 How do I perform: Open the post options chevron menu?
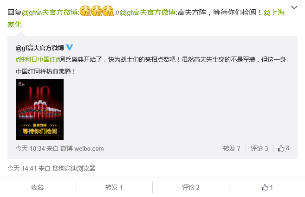(x=294, y=7)
